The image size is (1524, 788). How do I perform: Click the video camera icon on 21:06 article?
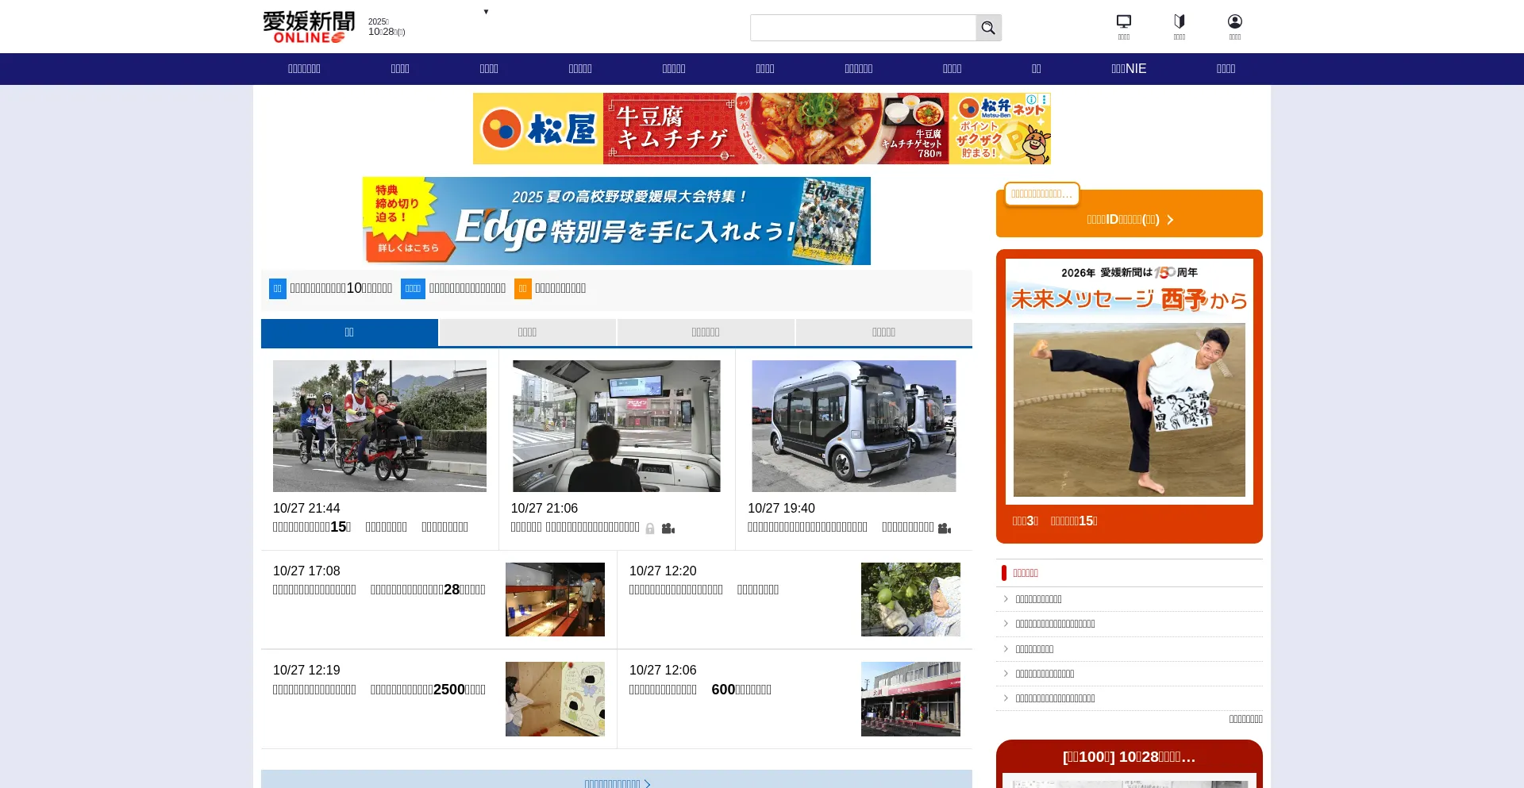[x=668, y=529]
